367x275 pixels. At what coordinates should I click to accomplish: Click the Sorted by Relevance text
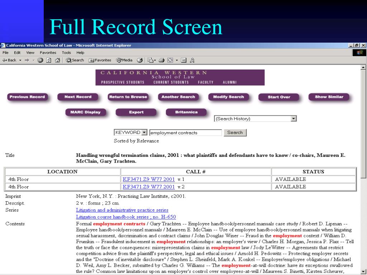click(x=137, y=141)
